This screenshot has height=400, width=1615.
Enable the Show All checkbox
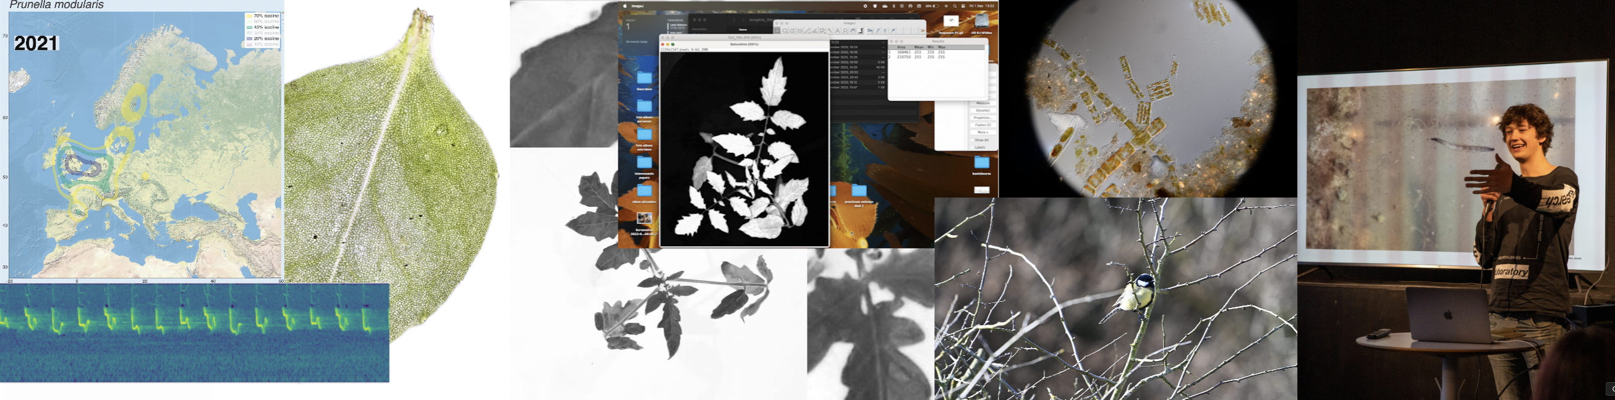pos(972,140)
